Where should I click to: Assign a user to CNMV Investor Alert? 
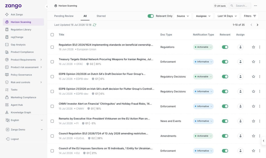point(240,106)
